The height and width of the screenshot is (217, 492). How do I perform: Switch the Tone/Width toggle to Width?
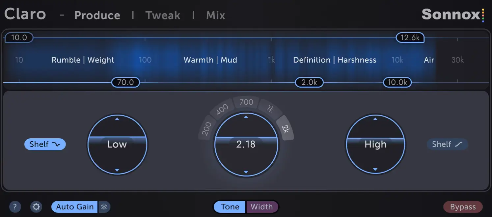click(x=262, y=207)
